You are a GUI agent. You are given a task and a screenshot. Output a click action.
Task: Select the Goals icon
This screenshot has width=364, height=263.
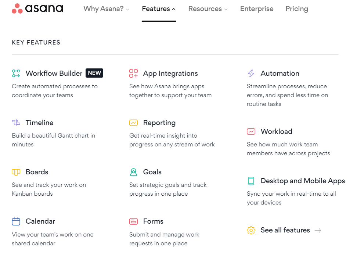tap(133, 172)
